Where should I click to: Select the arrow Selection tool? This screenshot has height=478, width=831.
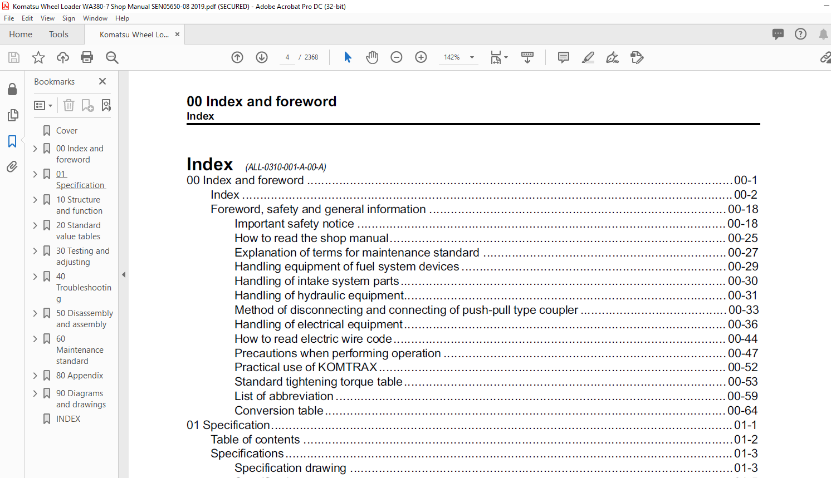[348, 57]
